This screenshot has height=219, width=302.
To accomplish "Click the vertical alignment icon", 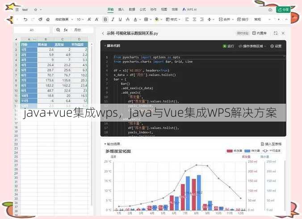I will coord(210,20).
